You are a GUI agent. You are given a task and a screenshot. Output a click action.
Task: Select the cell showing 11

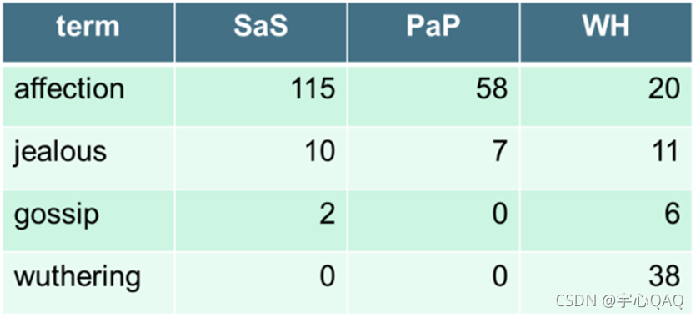point(606,158)
